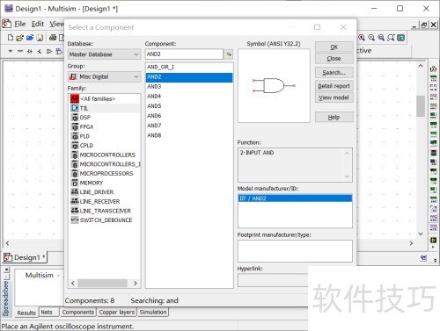Image resolution: width=440 pixels, height=331 pixels.
Task: Select the Wattmeter instrument icon
Action: pos(433,87)
